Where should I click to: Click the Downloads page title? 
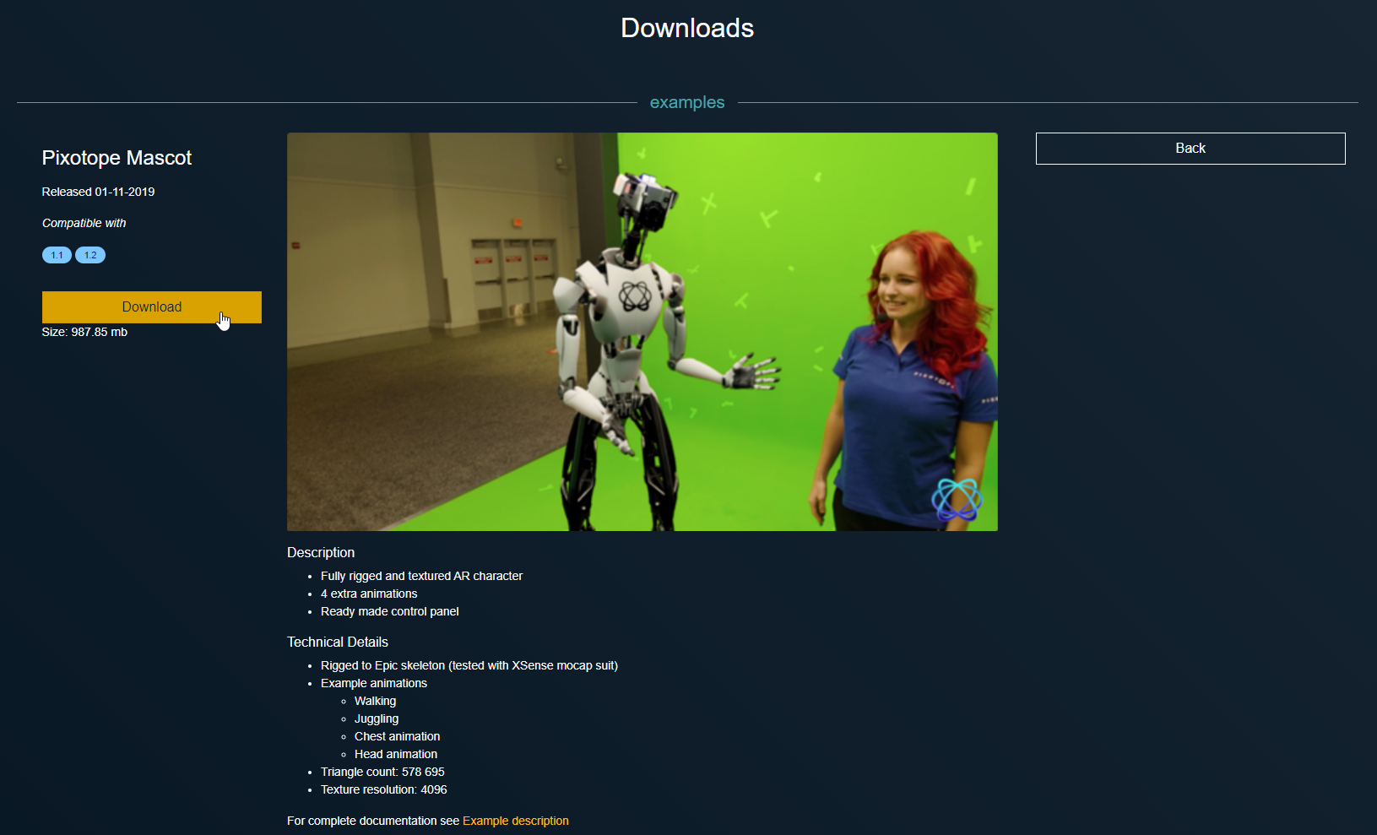[x=687, y=28]
